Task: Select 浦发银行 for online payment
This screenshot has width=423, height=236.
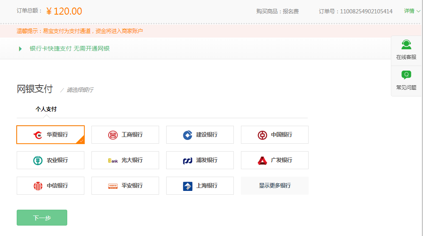Action: (x=200, y=160)
